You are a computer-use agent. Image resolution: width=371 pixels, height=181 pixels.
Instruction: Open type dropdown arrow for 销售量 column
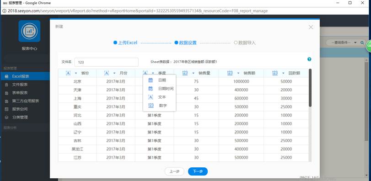(194, 73)
